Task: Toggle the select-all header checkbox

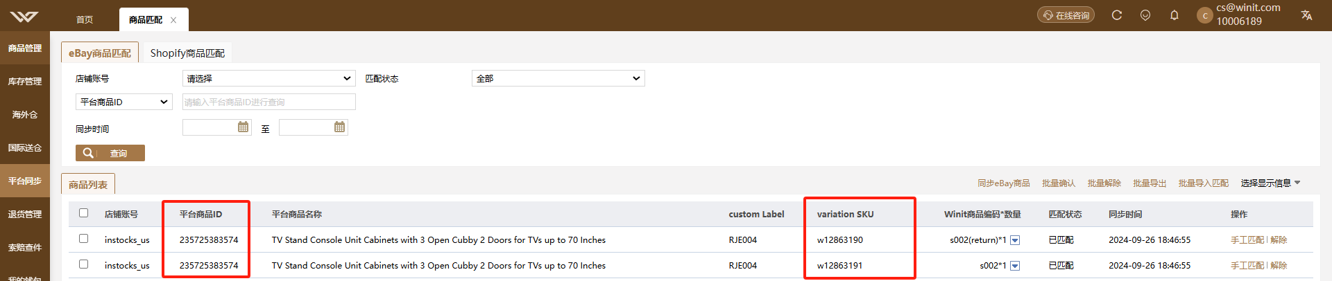Action: point(84,213)
